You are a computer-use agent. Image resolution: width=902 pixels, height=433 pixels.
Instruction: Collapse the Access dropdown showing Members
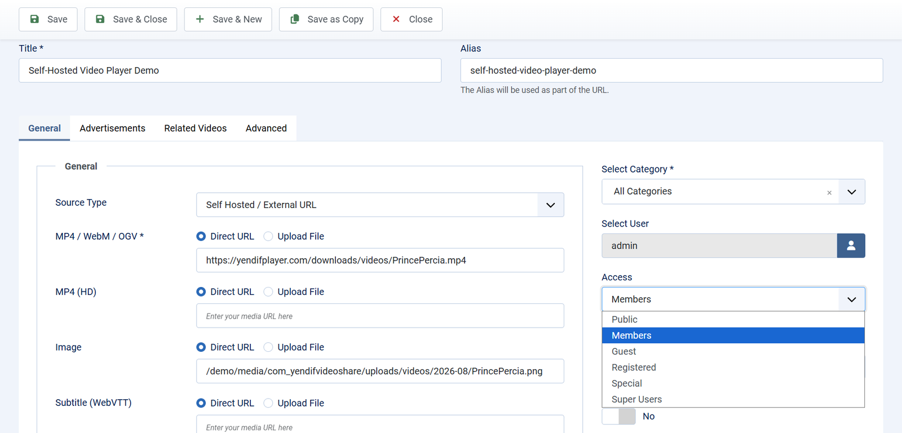click(733, 299)
